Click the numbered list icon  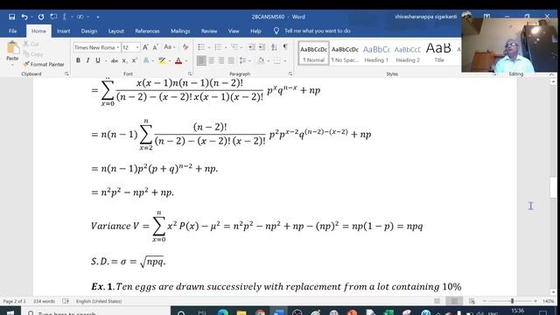[x=218, y=47]
